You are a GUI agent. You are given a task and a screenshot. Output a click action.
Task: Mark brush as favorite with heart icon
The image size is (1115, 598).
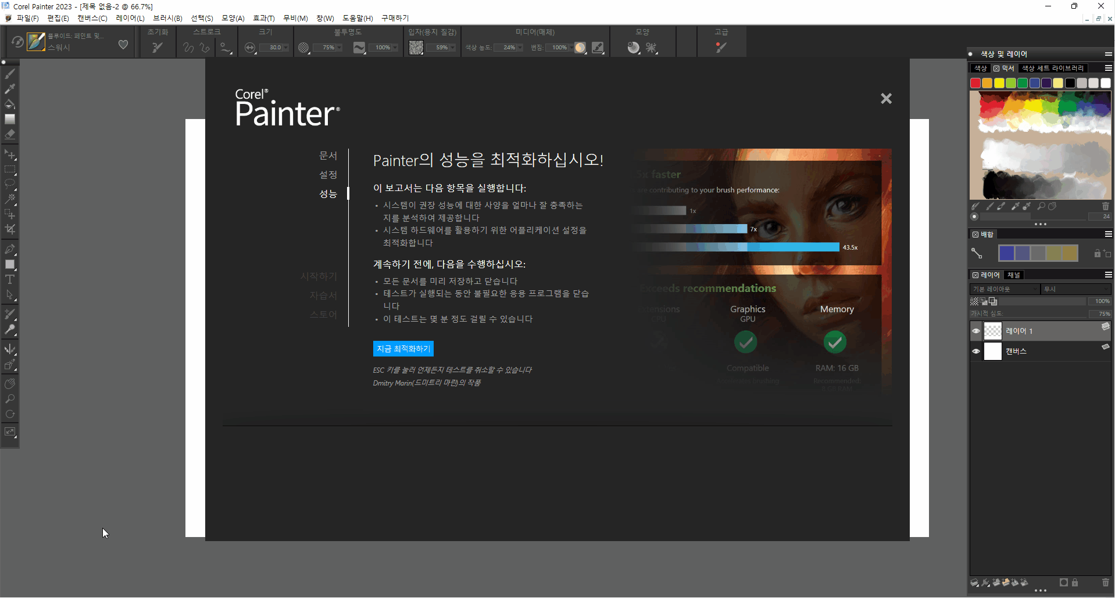pyautogui.click(x=123, y=45)
